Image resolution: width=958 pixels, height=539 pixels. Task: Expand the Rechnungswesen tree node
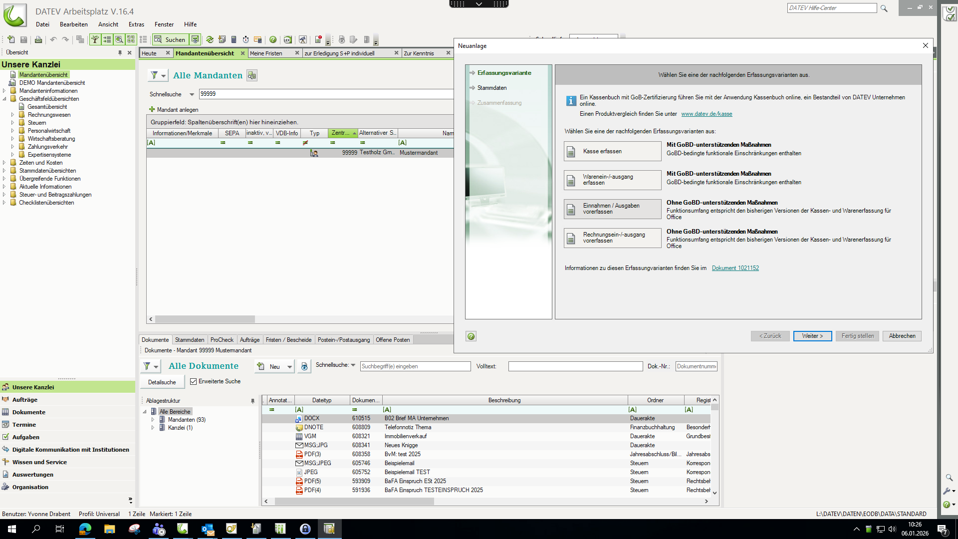point(13,115)
